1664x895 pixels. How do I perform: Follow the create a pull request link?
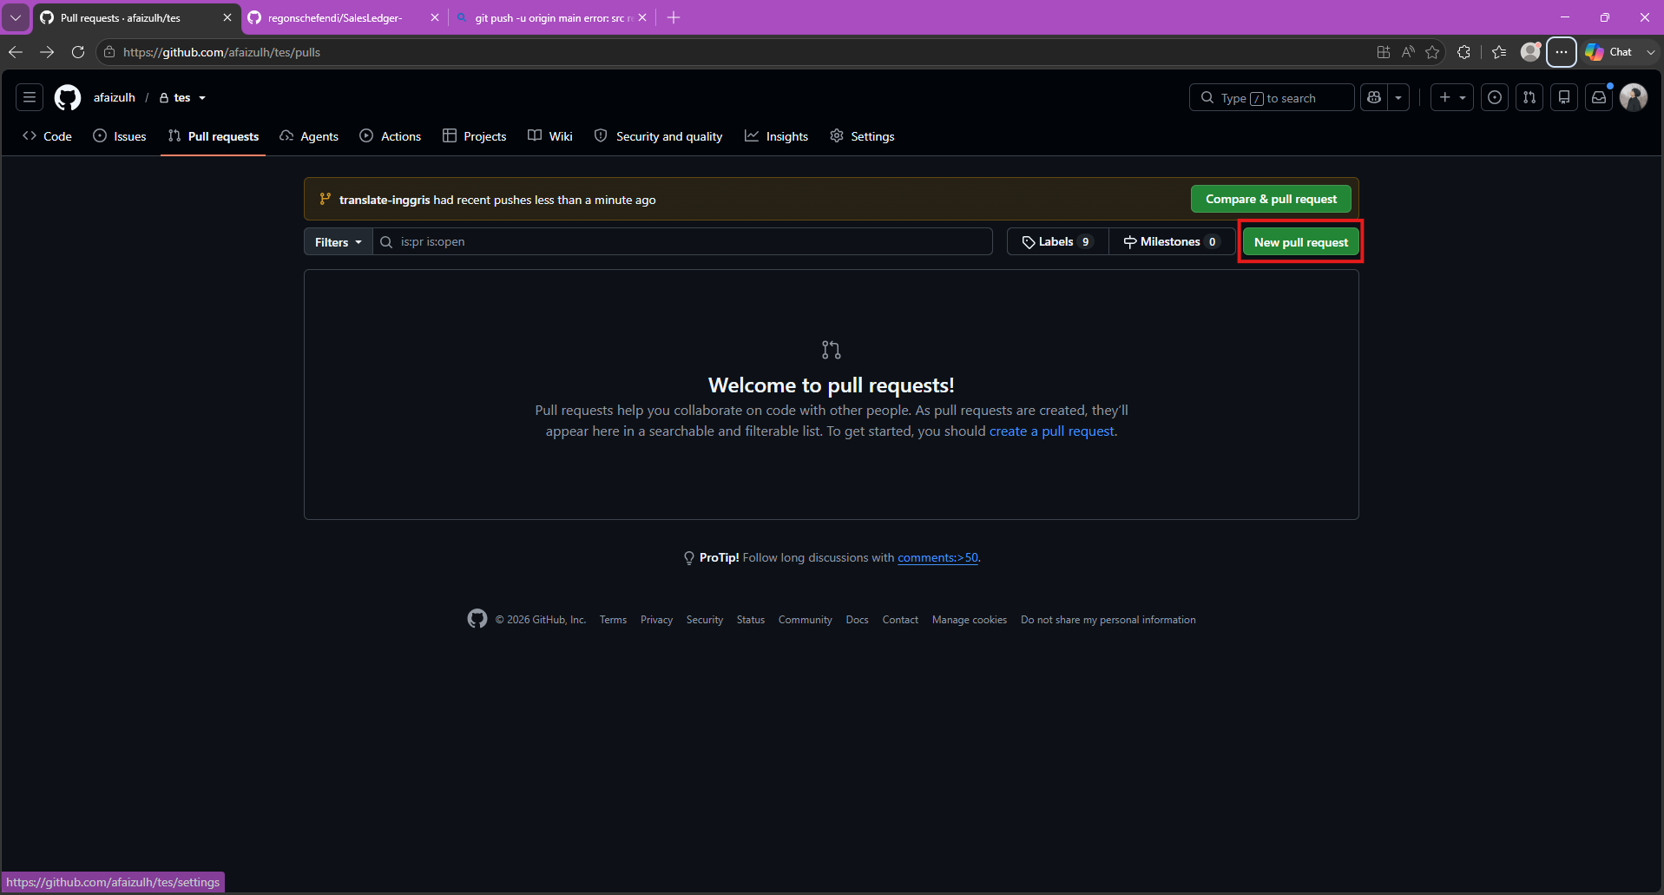coord(1052,431)
